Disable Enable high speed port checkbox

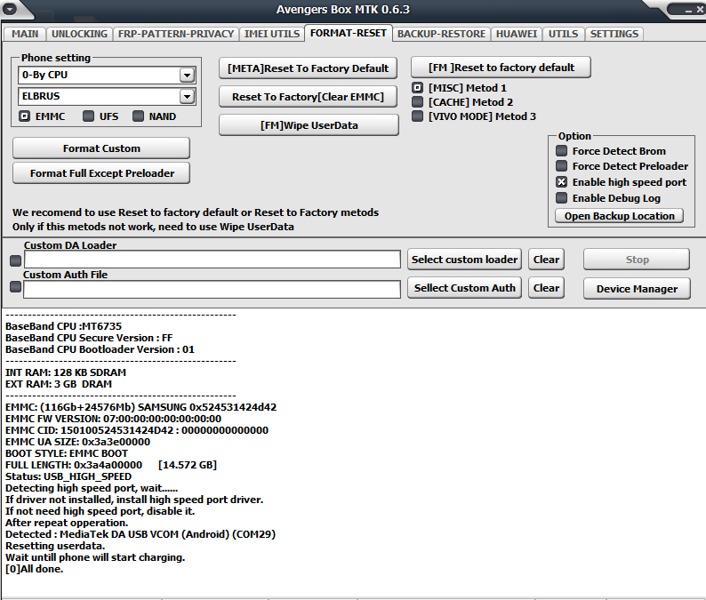(561, 182)
